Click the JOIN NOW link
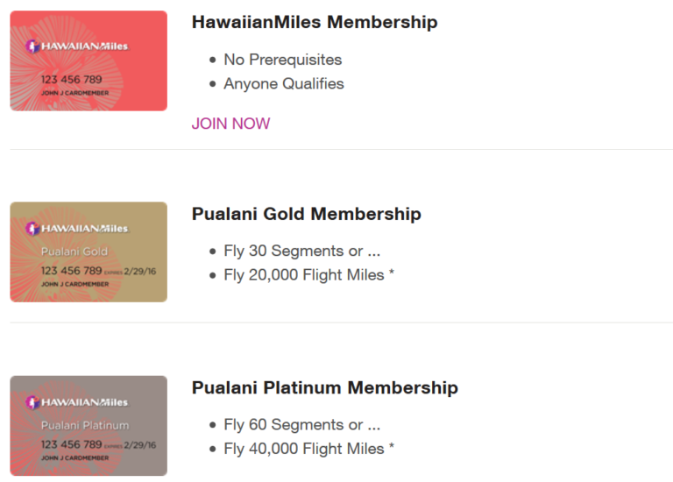The image size is (673, 482). (x=231, y=124)
